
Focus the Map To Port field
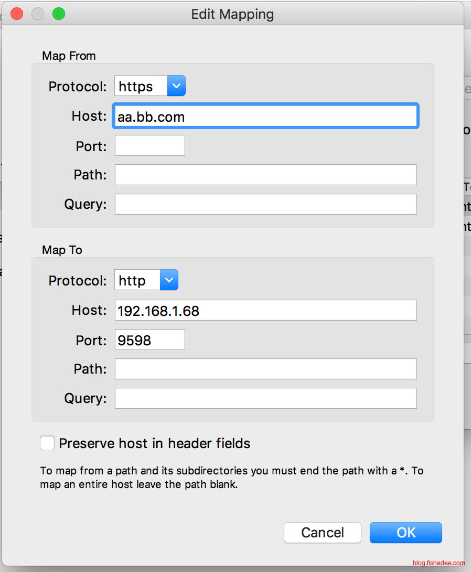click(x=150, y=340)
